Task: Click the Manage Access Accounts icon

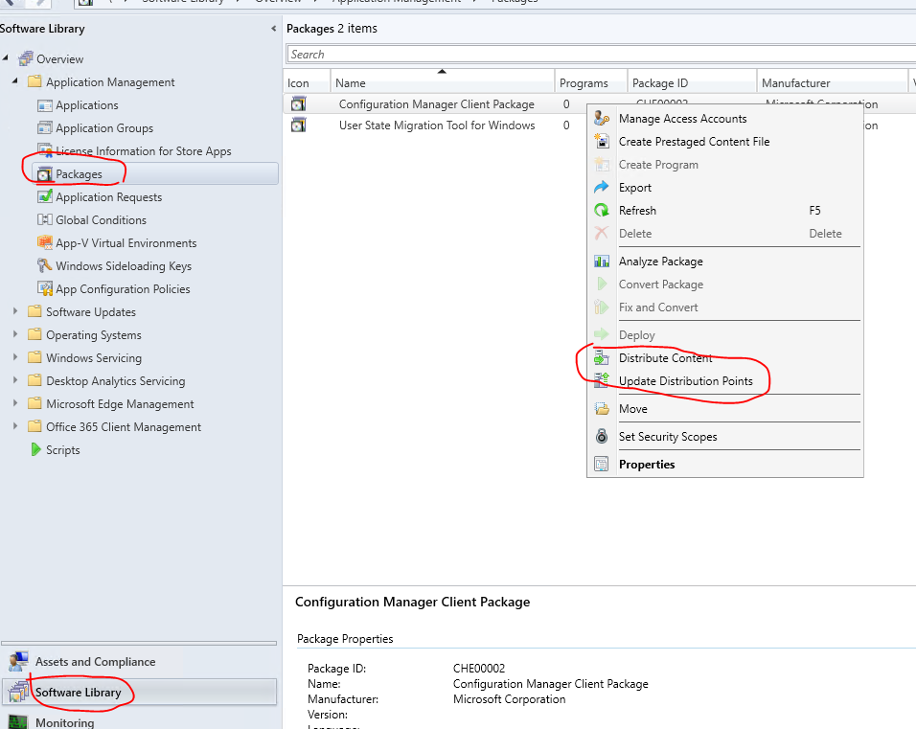Action: coord(602,118)
